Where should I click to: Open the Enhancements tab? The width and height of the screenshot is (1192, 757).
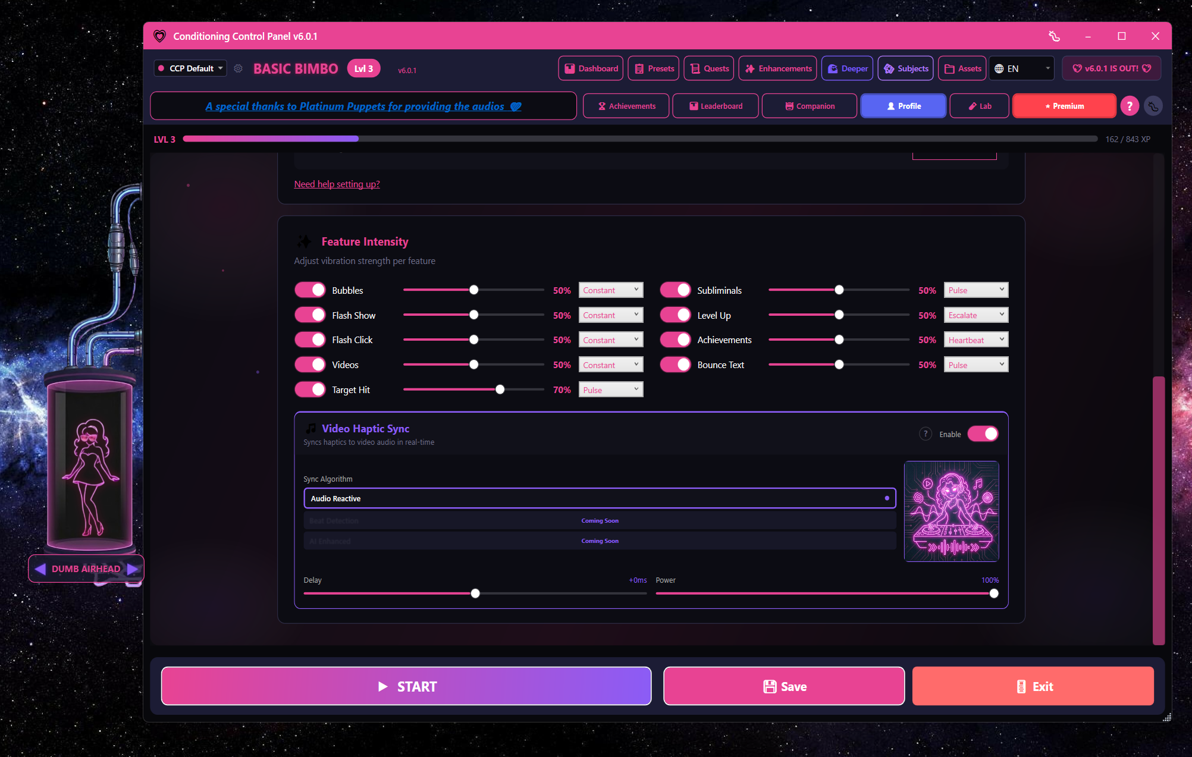[778, 68]
